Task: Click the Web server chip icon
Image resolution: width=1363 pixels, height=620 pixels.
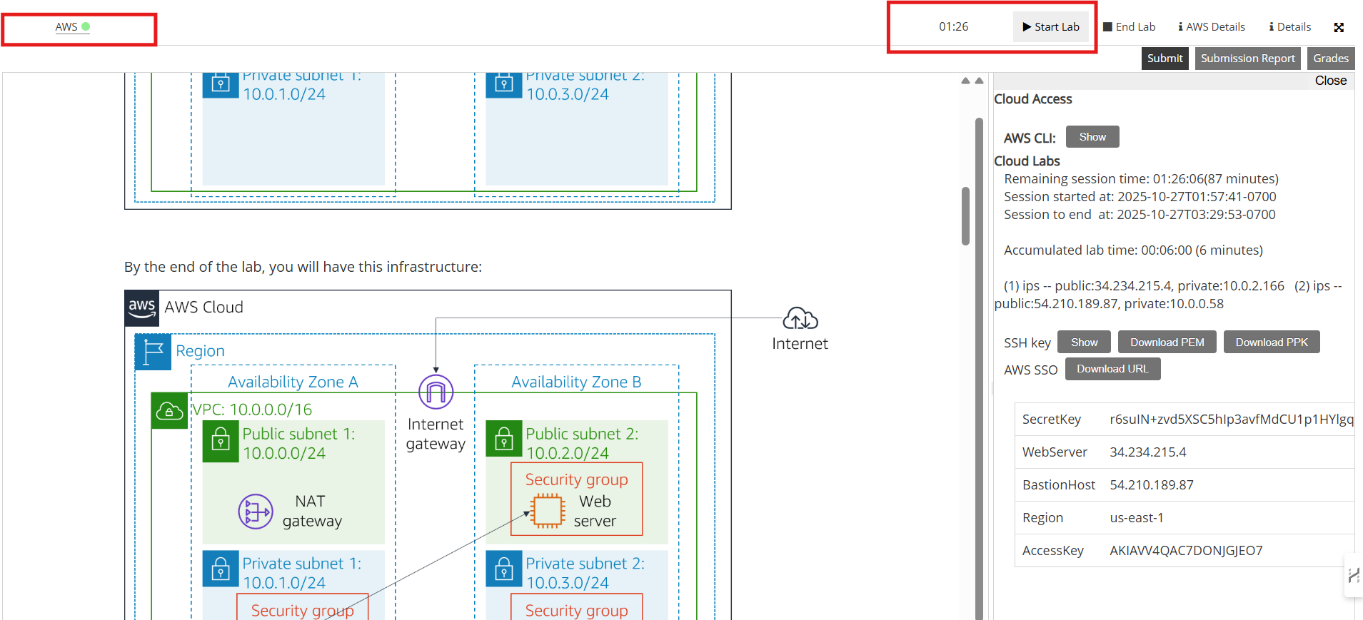Action: (548, 512)
